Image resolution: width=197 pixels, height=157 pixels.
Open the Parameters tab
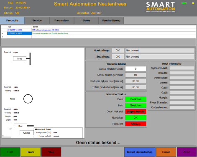click(61, 20)
